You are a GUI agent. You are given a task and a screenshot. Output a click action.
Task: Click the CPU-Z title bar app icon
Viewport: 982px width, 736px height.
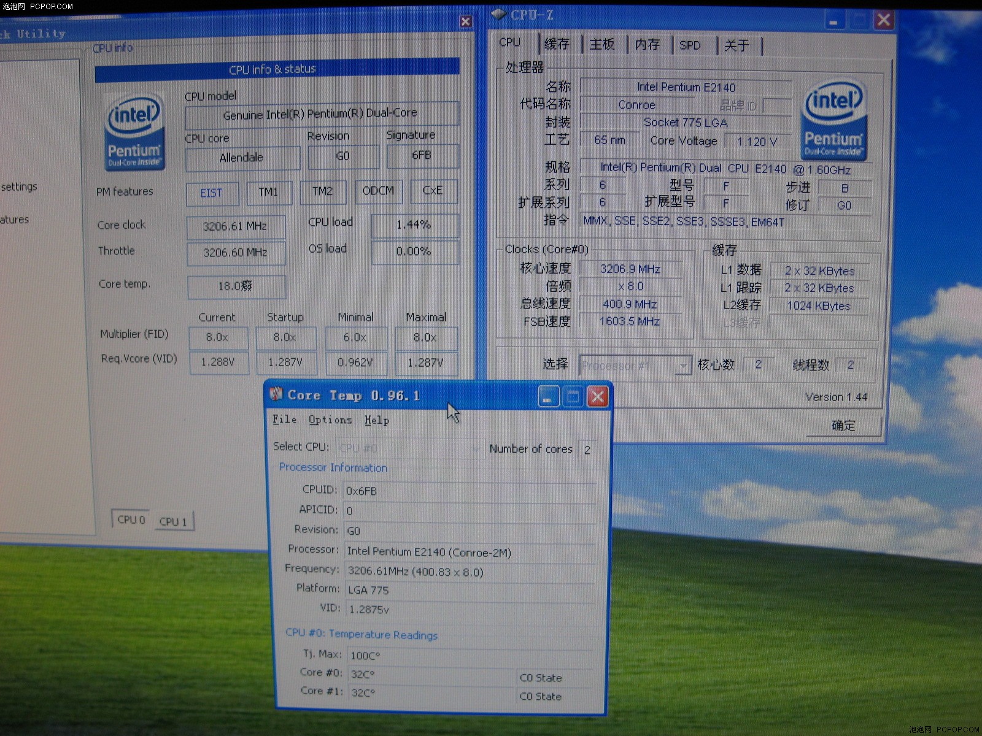(498, 14)
